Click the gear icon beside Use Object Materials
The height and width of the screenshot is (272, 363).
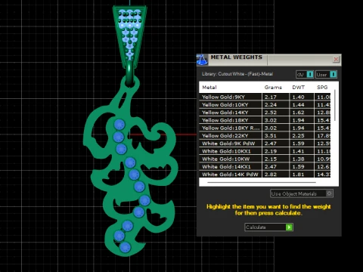[x=329, y=193]
